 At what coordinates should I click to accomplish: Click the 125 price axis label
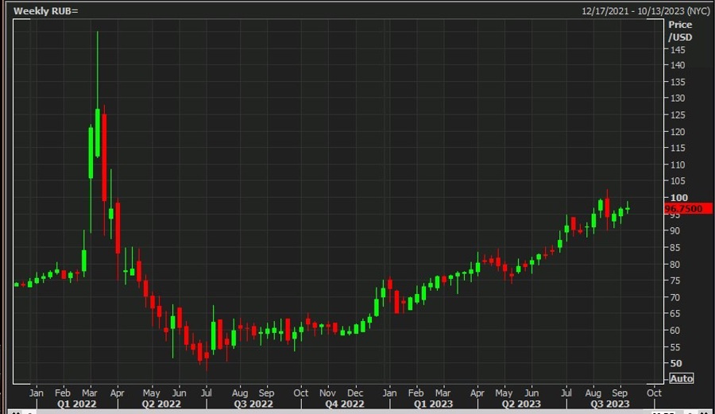pos(677,115)
